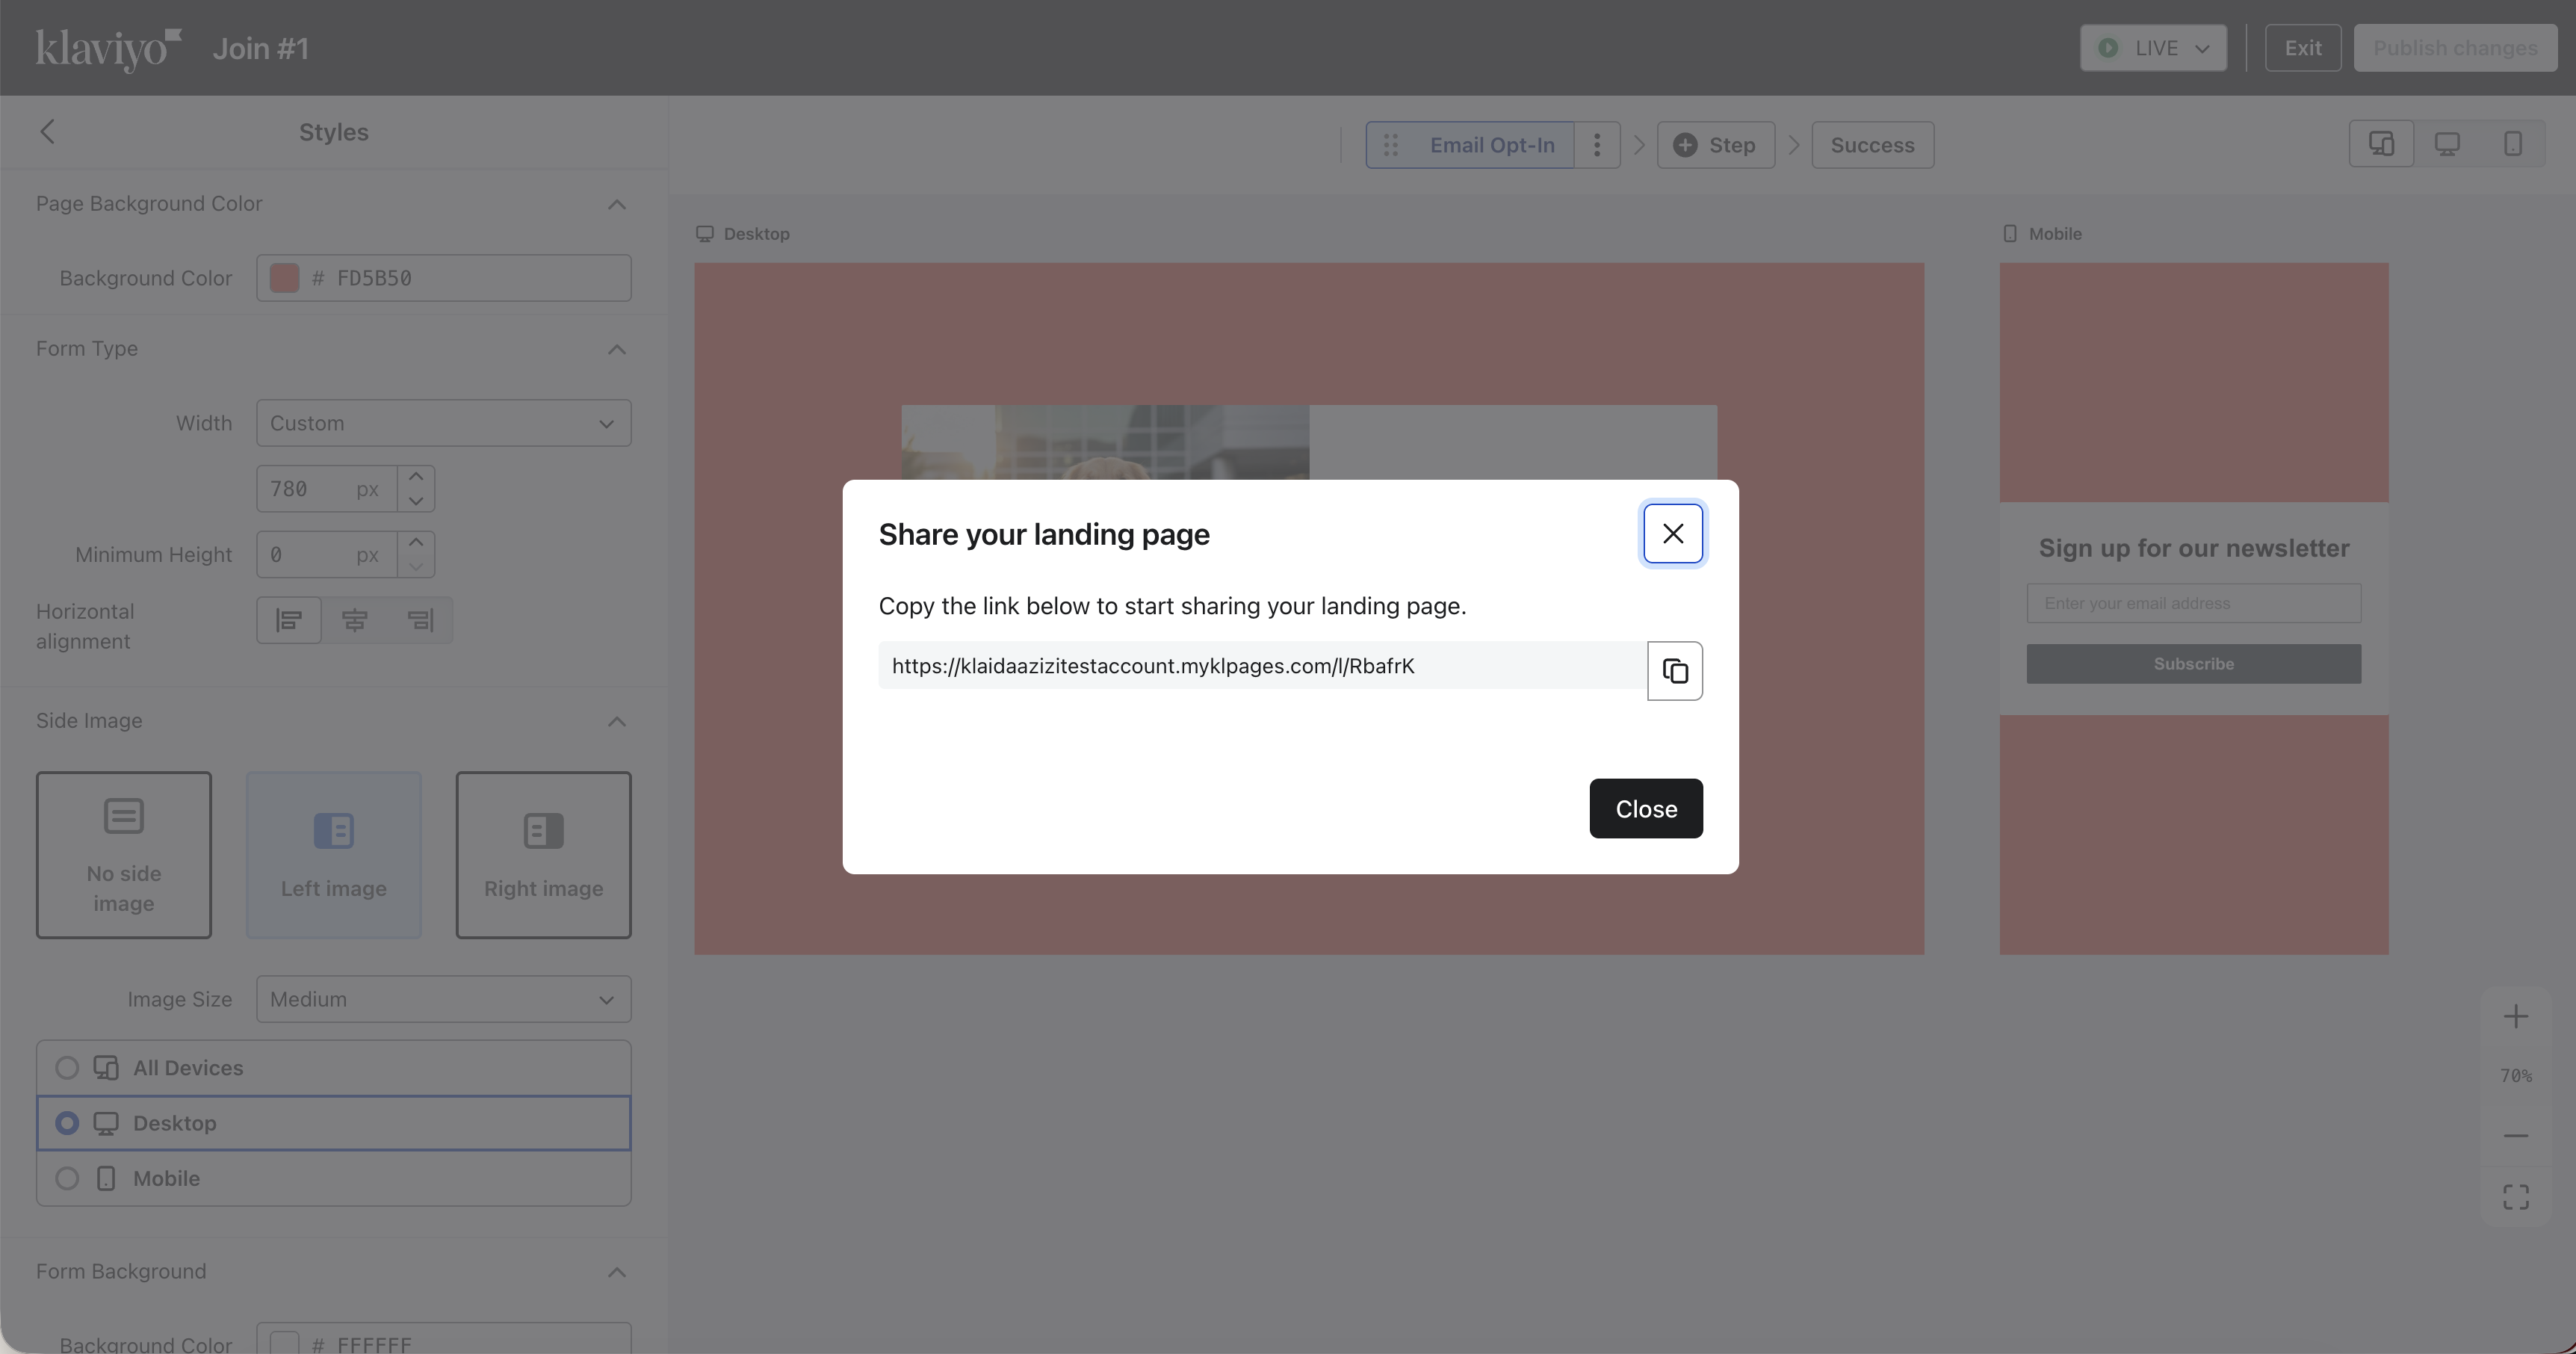Open Email Opt-In step options menu
This screenshot has height=1354, width=2576.
[x=1597, y=145]
